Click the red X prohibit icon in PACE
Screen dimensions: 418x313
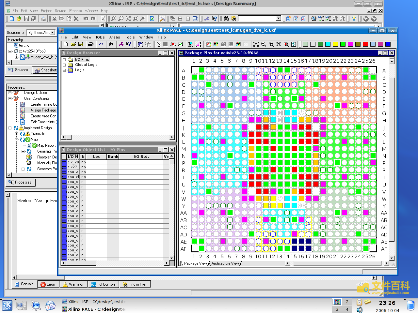point(173,44)
